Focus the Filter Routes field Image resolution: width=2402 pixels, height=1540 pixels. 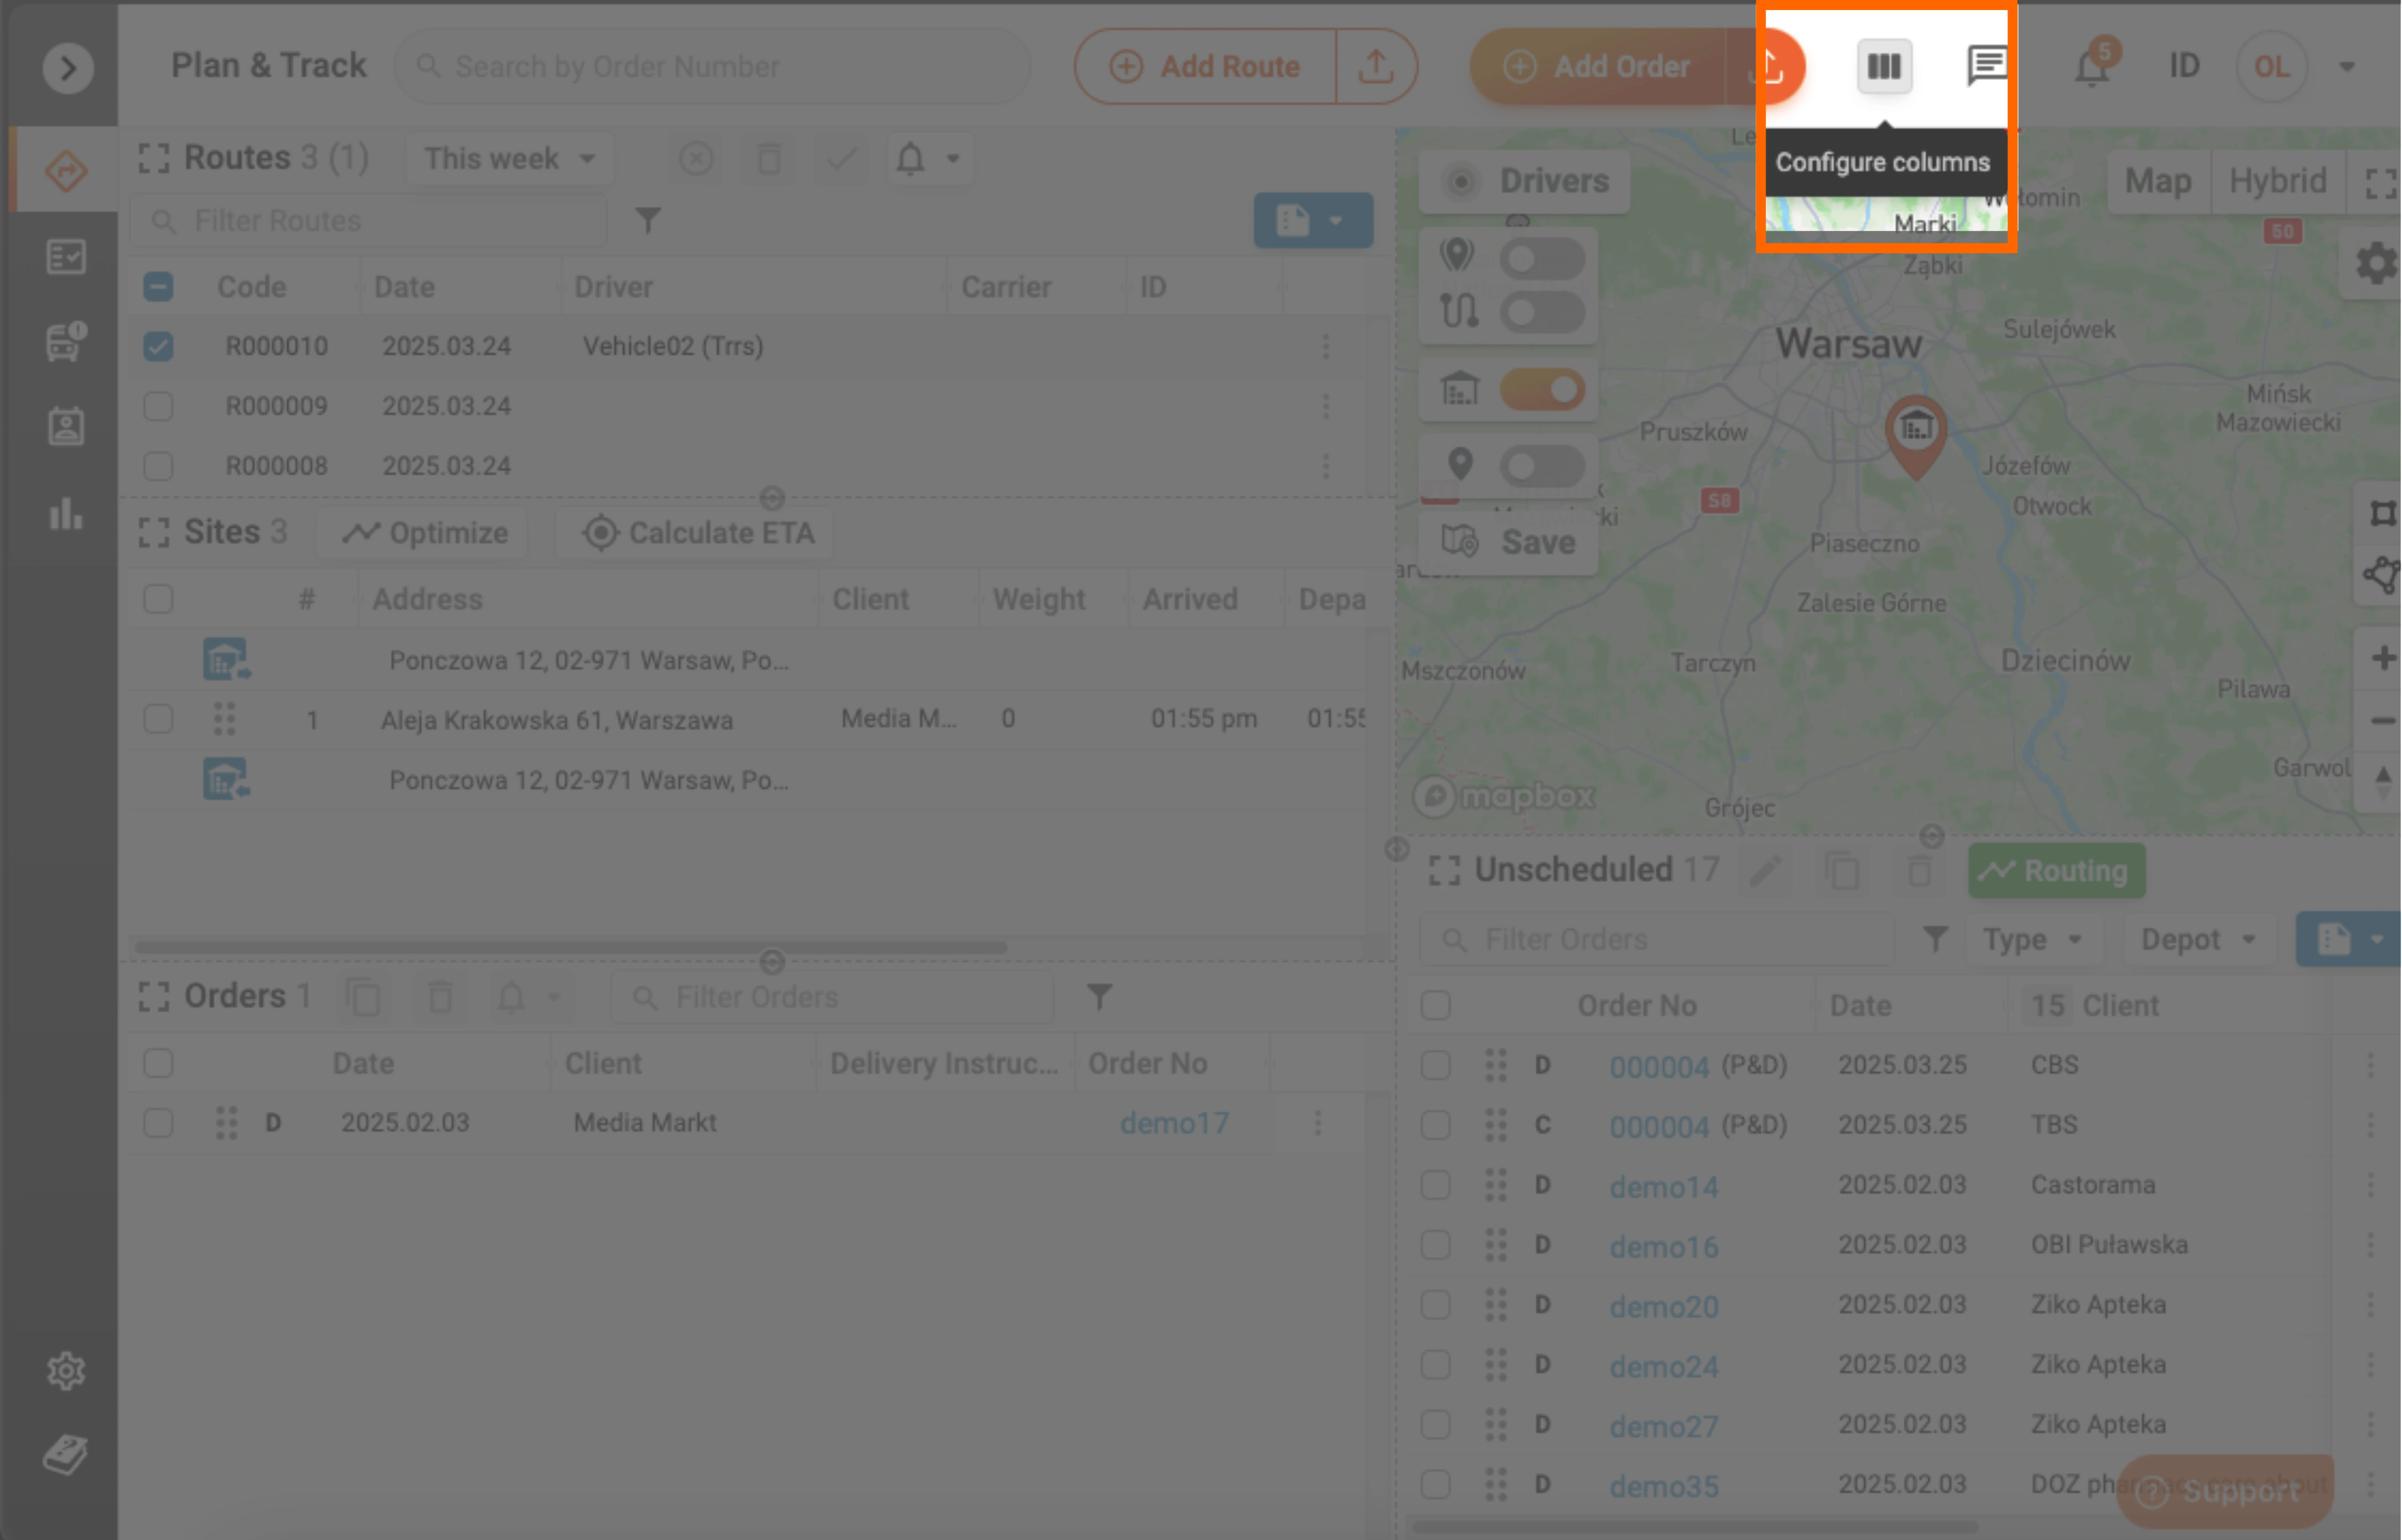tap(368, 220)
